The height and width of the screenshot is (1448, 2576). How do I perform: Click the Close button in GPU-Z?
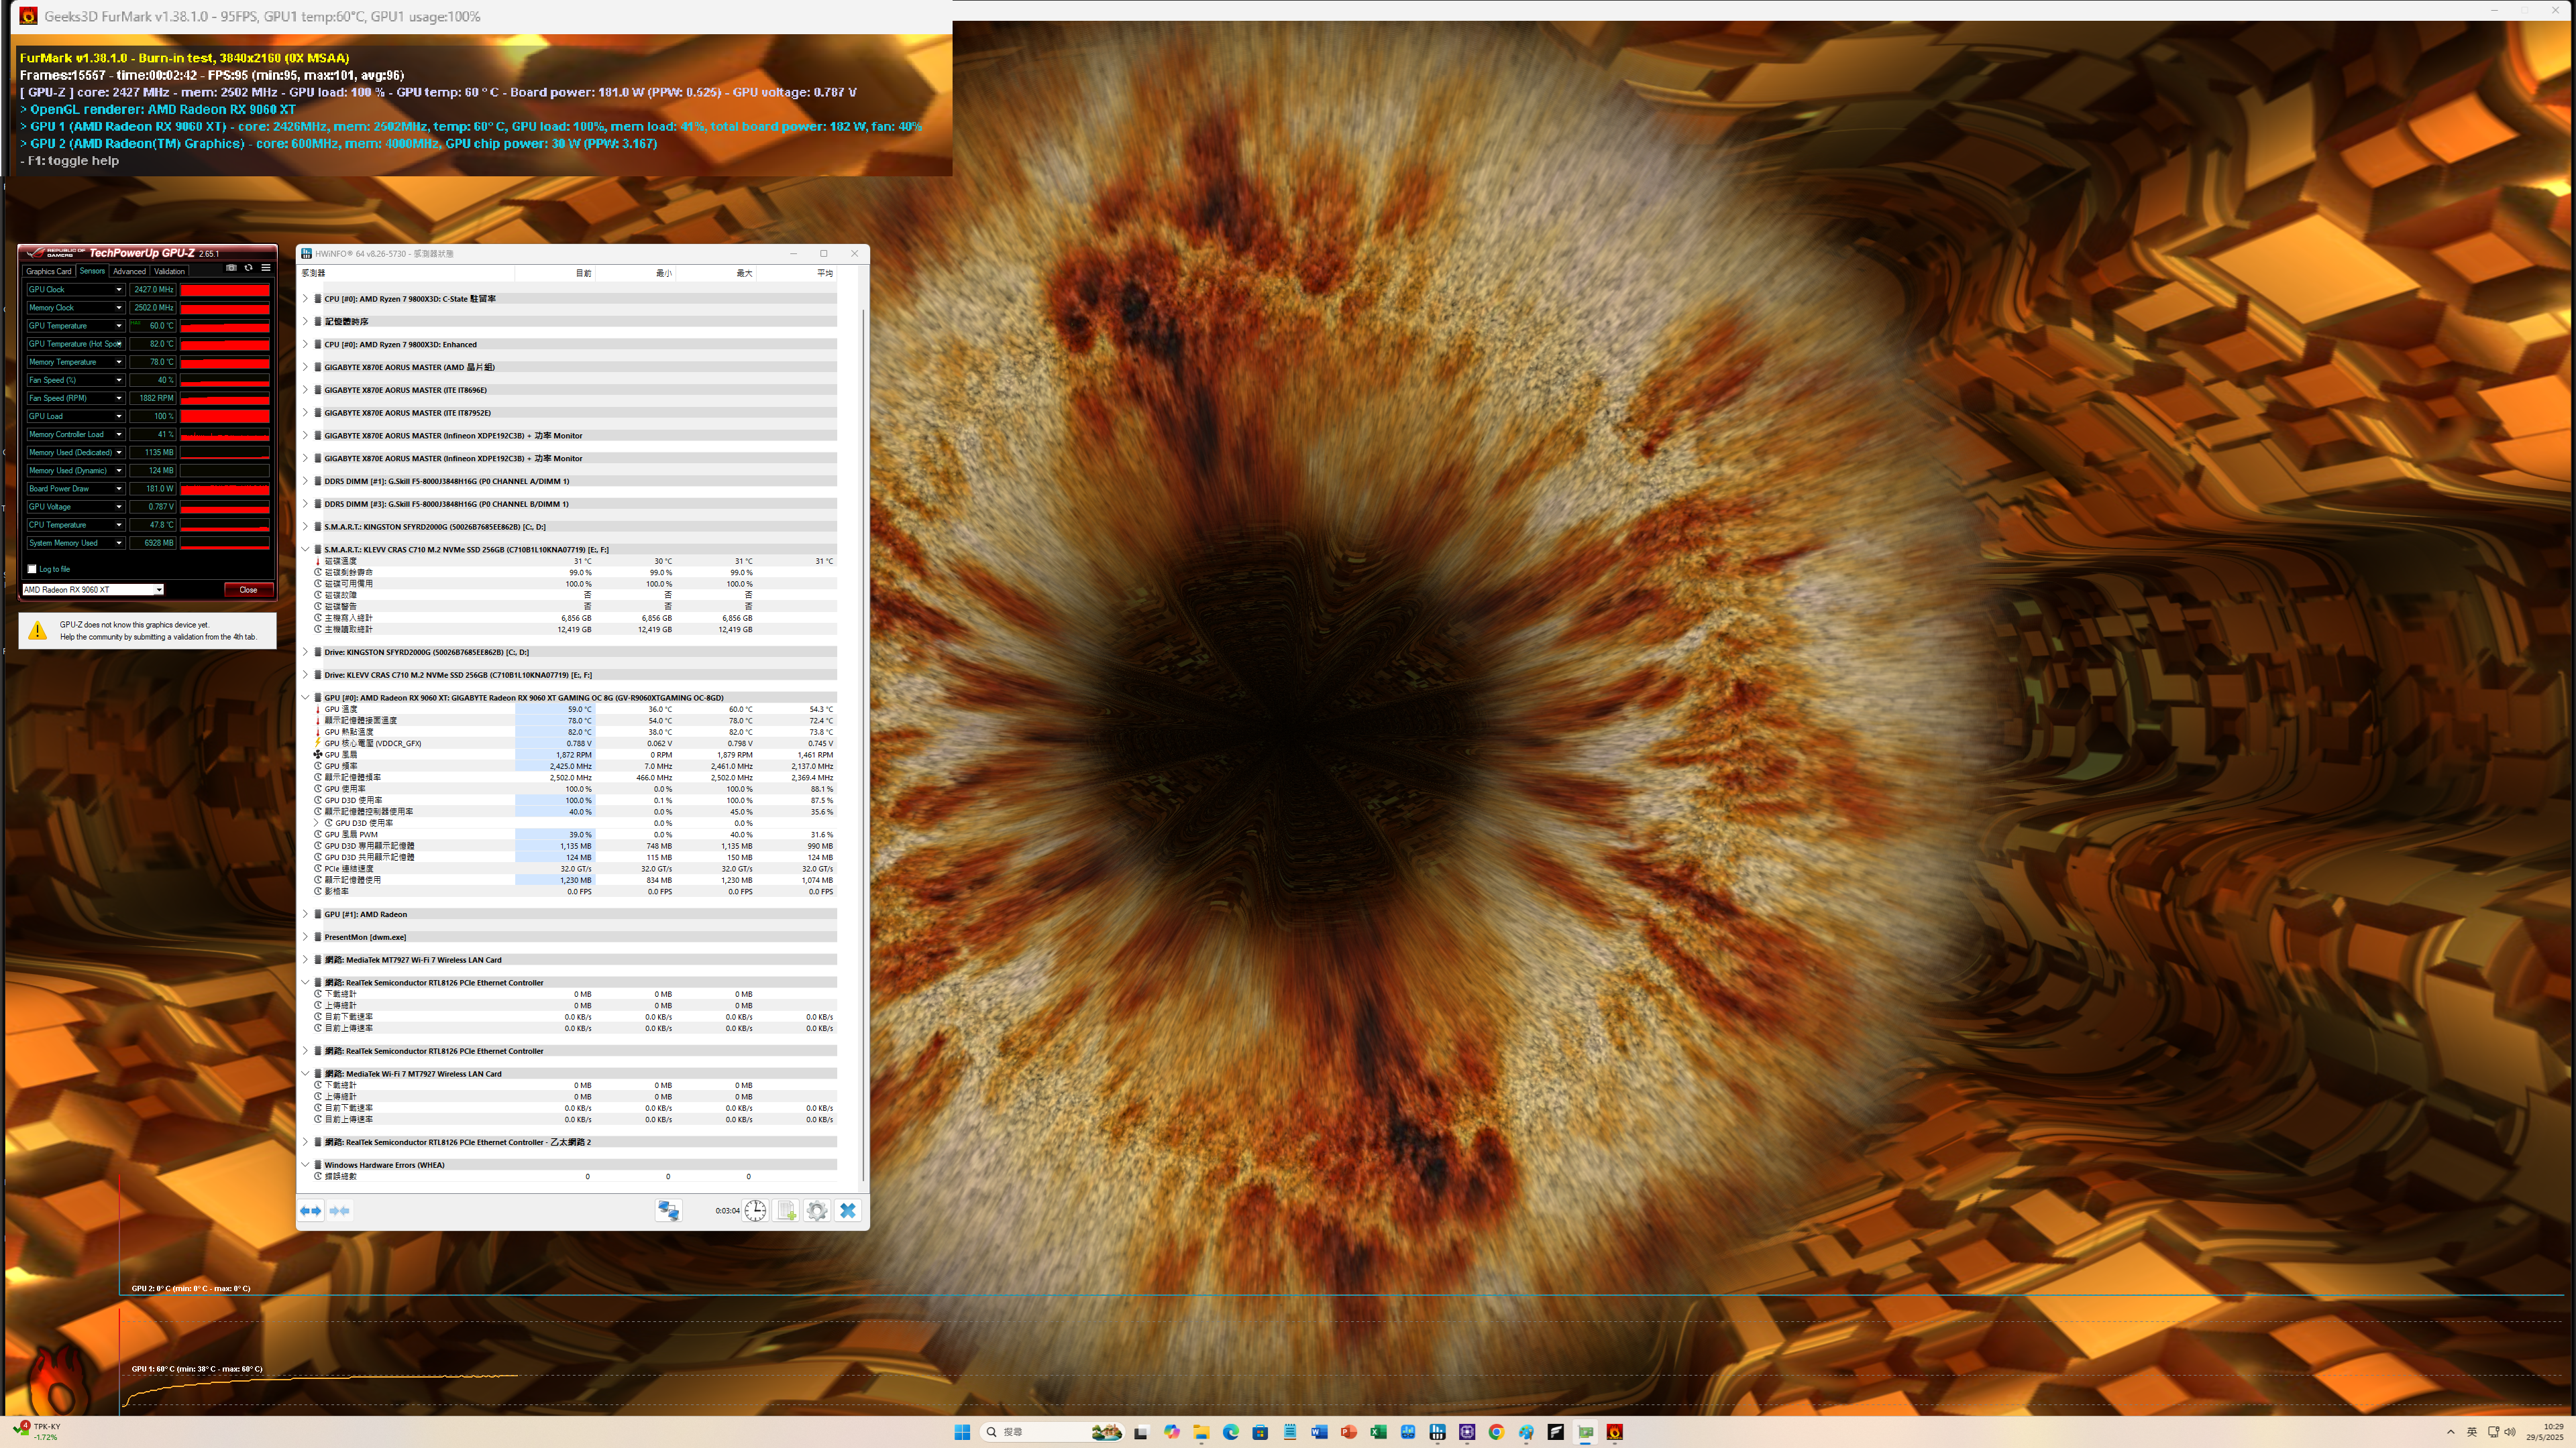(x=248, y=590)
